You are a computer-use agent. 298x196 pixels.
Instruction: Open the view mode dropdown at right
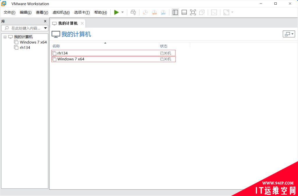pyautogui.click(x=289, y=34)
